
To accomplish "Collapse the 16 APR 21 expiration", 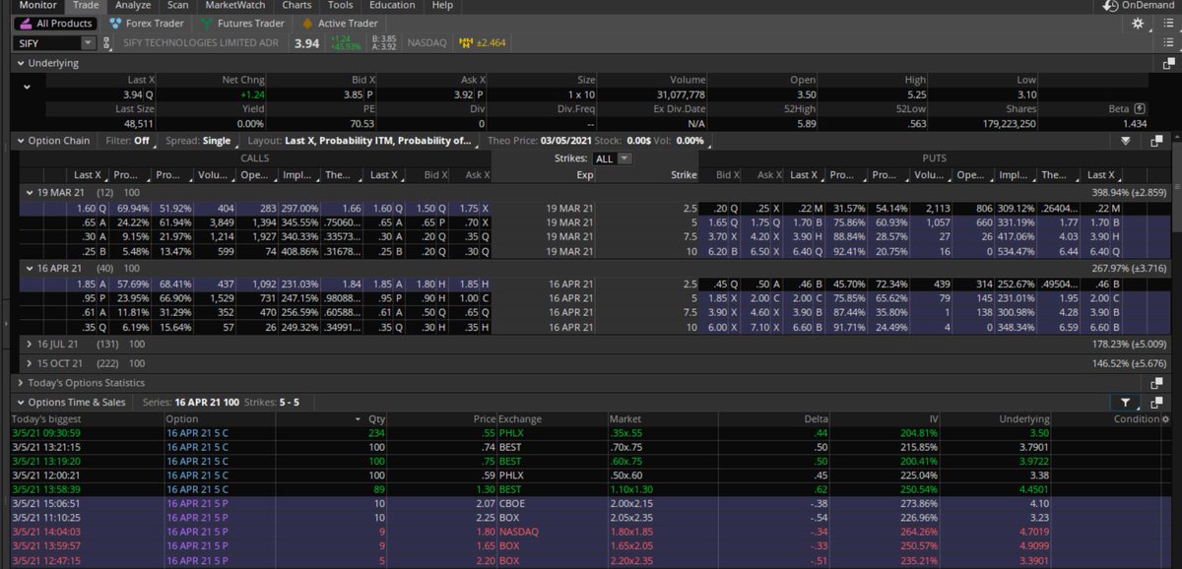I will [30, 268].
